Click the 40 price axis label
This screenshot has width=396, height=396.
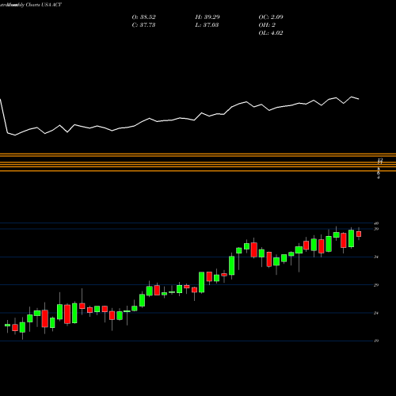(376, 223)
